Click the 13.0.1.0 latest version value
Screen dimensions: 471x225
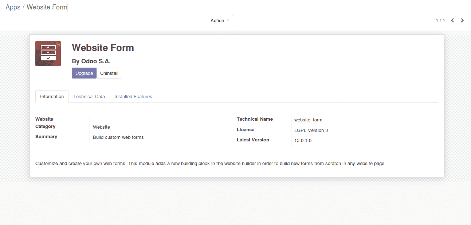(x=303, y=141)
